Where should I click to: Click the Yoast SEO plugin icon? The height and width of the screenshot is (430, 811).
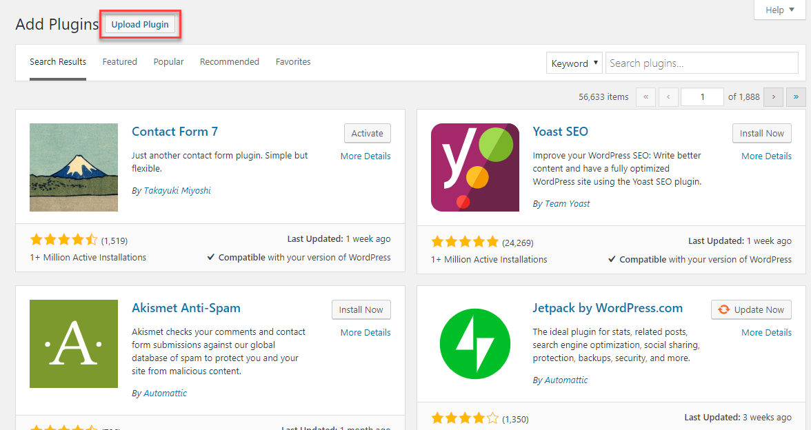coord(474,167)
